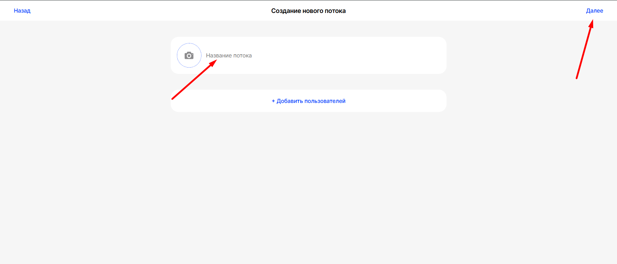Image resolution: width=617 pixels, height=264 pixels.
Task: Click the word потока in the page title
Action: click(x=335, y=11)
